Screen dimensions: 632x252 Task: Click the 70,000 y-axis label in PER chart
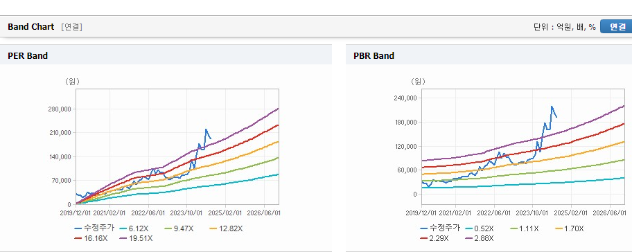pos(61,180)
